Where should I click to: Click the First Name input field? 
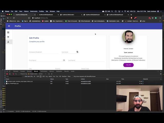46,60
